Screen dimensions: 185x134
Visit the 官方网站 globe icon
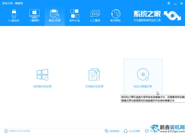tap(116, 14)
